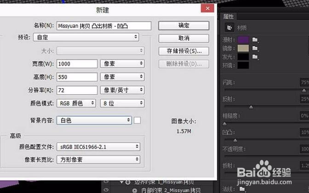Open the RGB 颜色 mode dropdown
Viewport: 309px width, 193px height.
pyautogui.click(x=76, y=103)
